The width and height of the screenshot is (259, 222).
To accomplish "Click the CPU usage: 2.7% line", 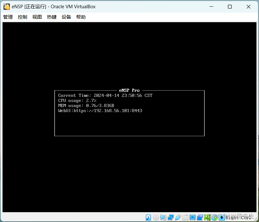I will [x=77, y=100].
